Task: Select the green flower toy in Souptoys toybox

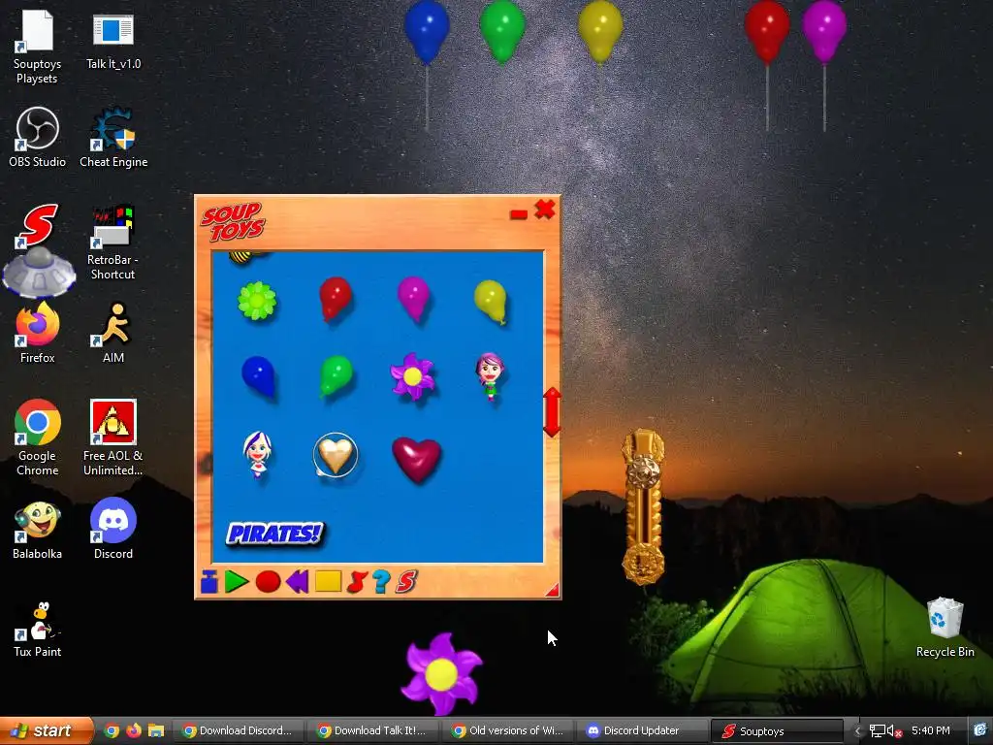Action: click(257, 301)
